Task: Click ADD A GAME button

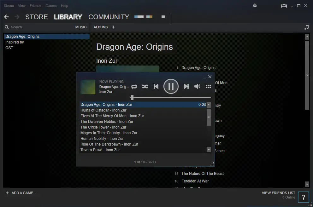Action: (21, 193)
